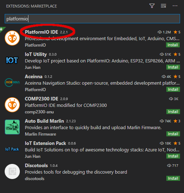
Task: Open the PlatformIO IDE extension title
Action: [x=41, y=32]
